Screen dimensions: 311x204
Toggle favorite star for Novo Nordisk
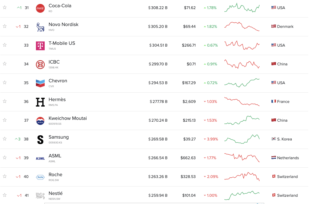point(5,26)
